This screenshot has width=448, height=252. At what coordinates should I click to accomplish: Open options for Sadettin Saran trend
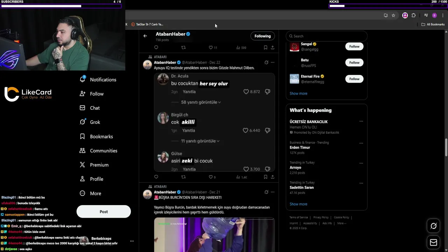point(361,183)
